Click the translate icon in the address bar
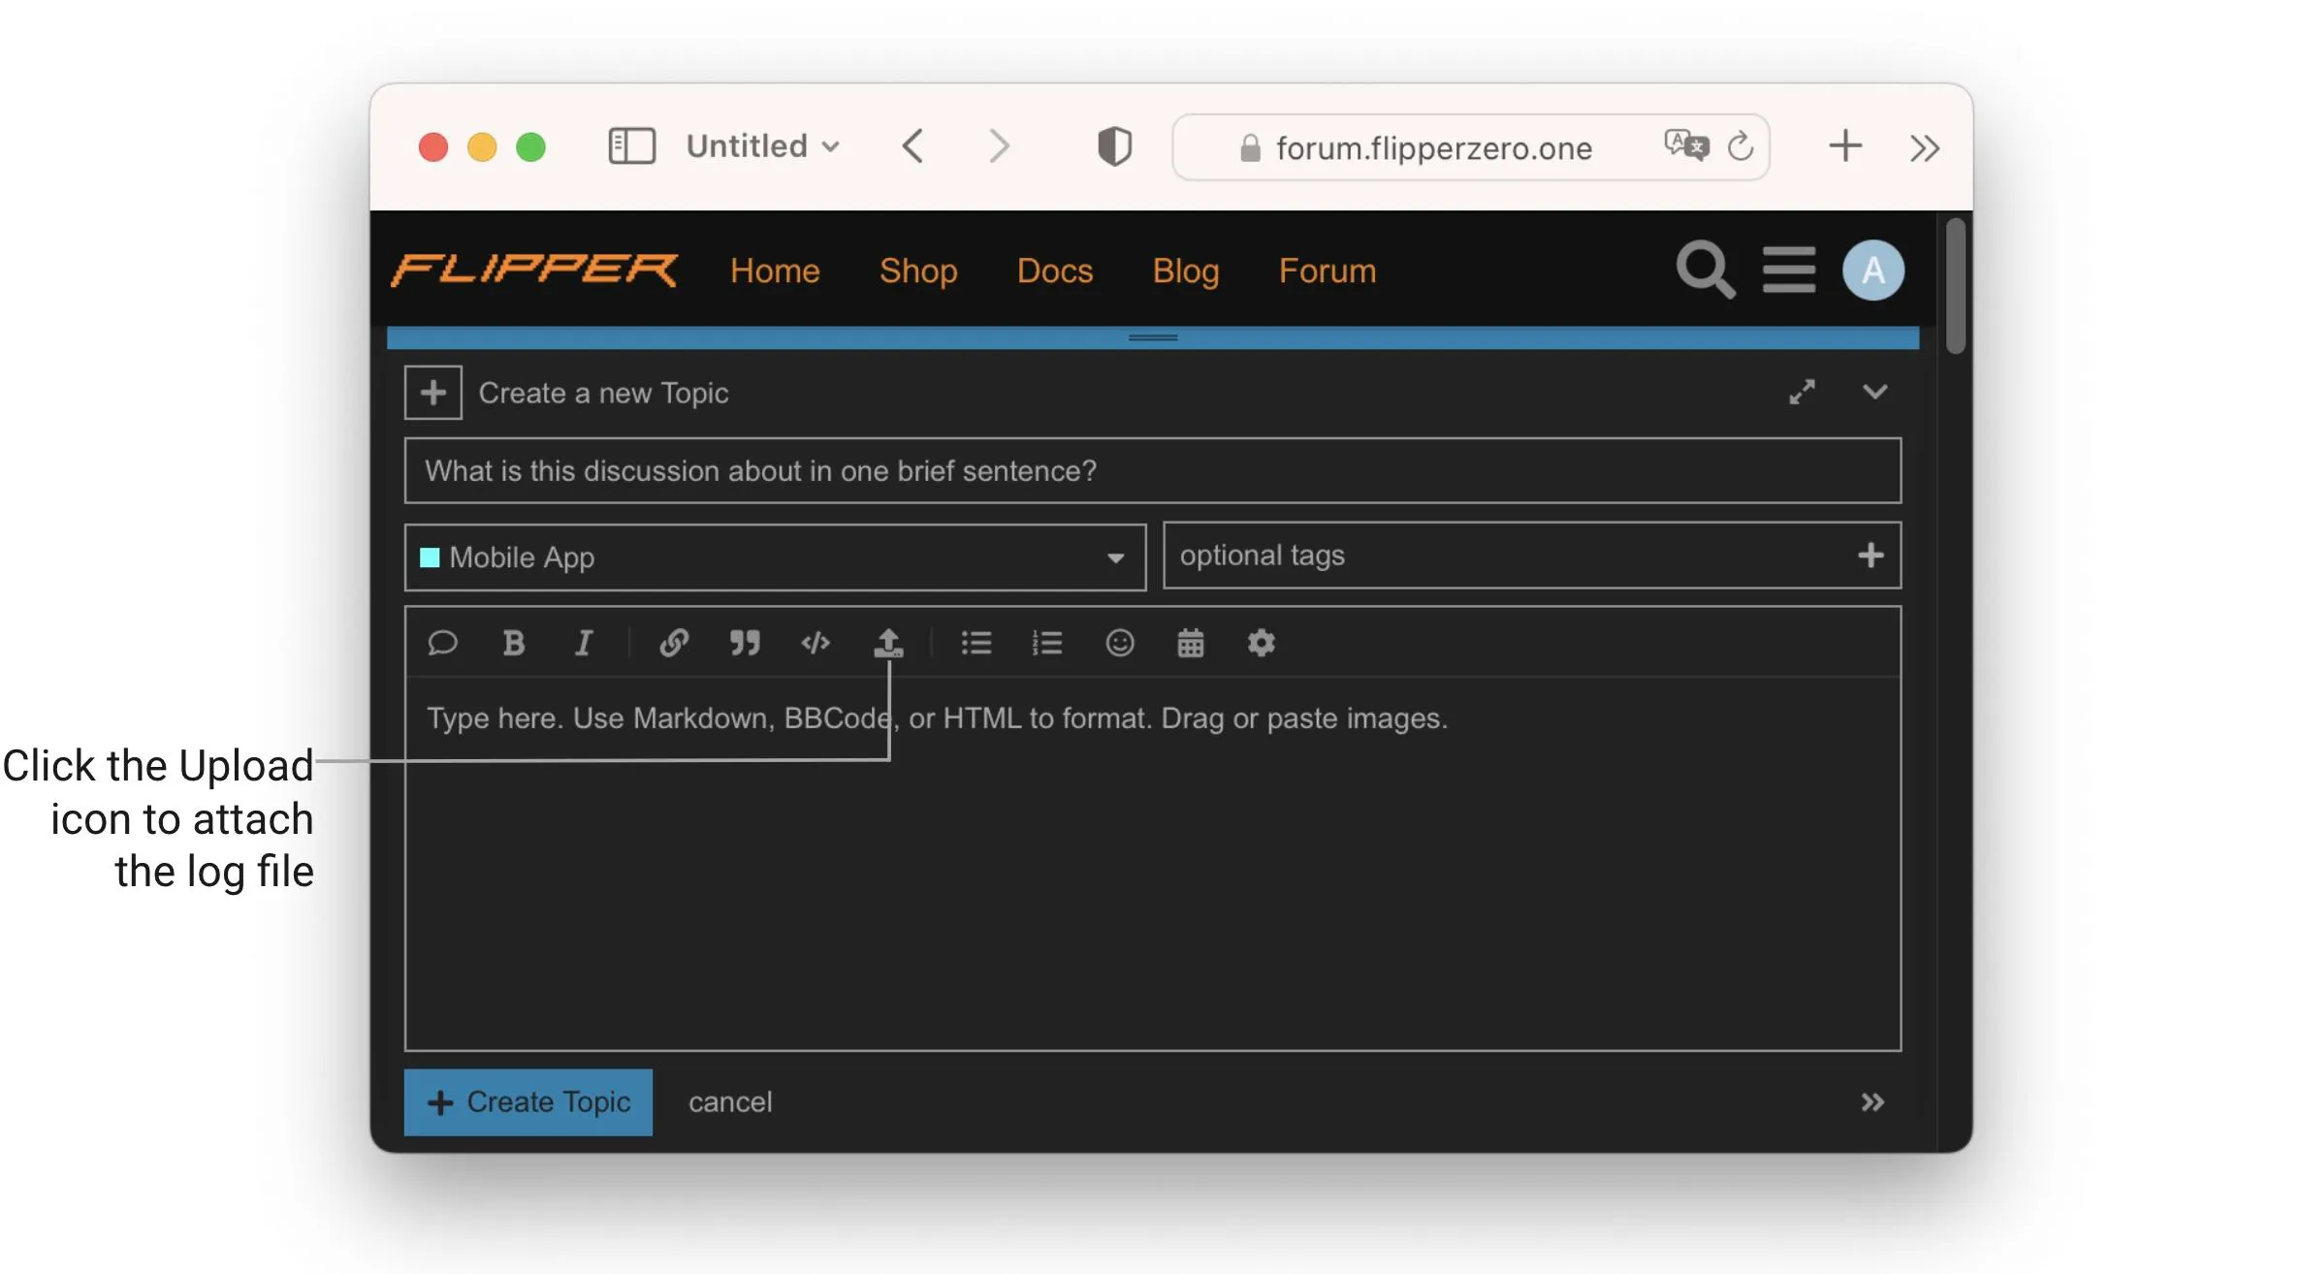The width and height of the screenshot is (2302, 1274). point(1686,146)
